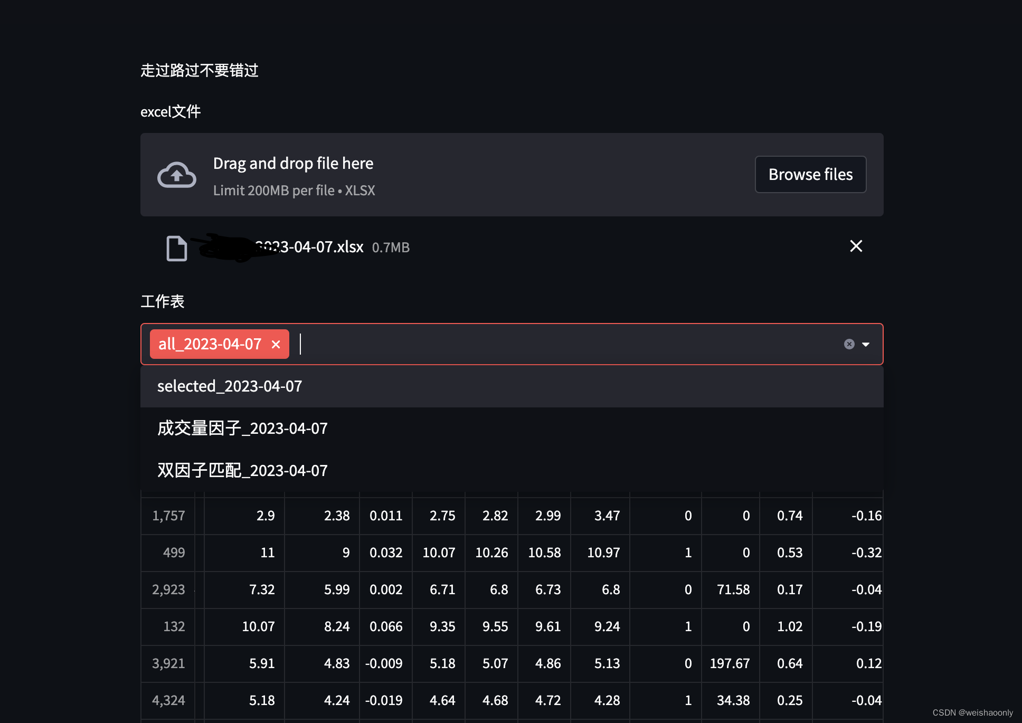Screen dimensions: 1022x723
Task: Click cell value 0.53
Action: click(786, 553)
